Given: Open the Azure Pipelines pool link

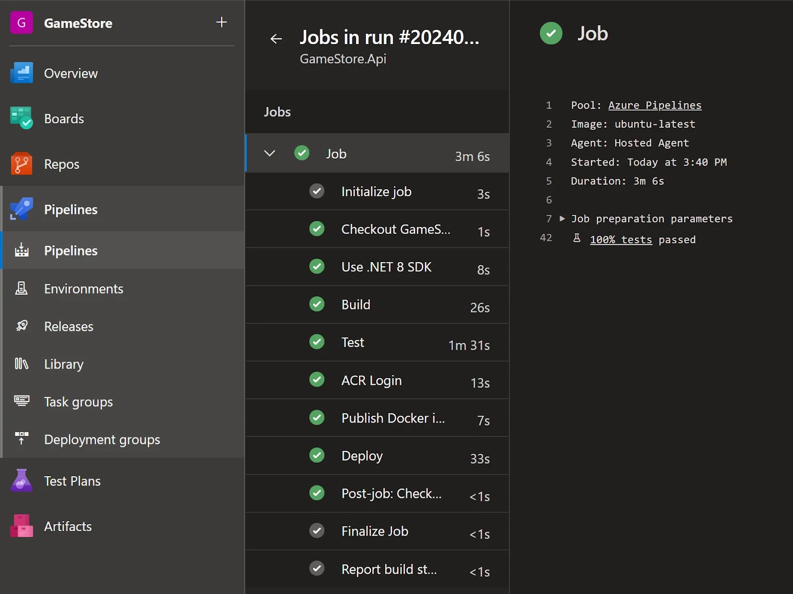Looking at the screenshot, I should coord(655,105).
